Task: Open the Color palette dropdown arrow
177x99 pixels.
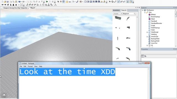Action: tap(82, 2)
